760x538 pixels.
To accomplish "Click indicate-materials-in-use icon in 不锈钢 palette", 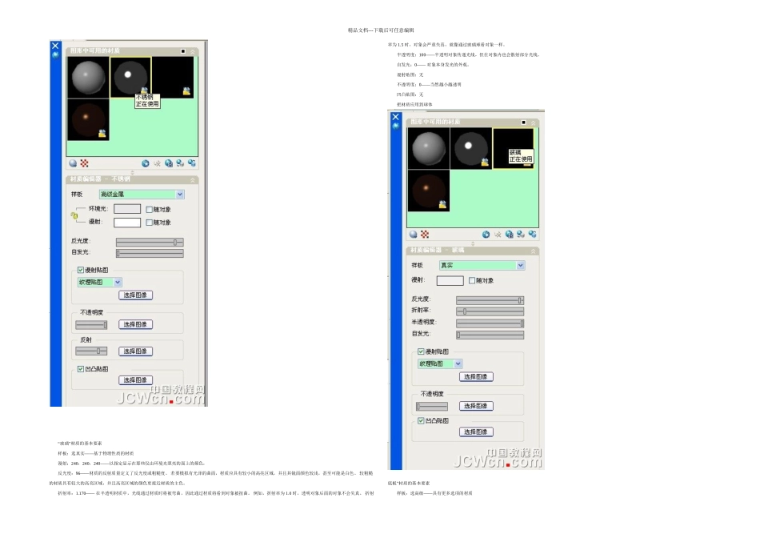I will pos(169,163).
